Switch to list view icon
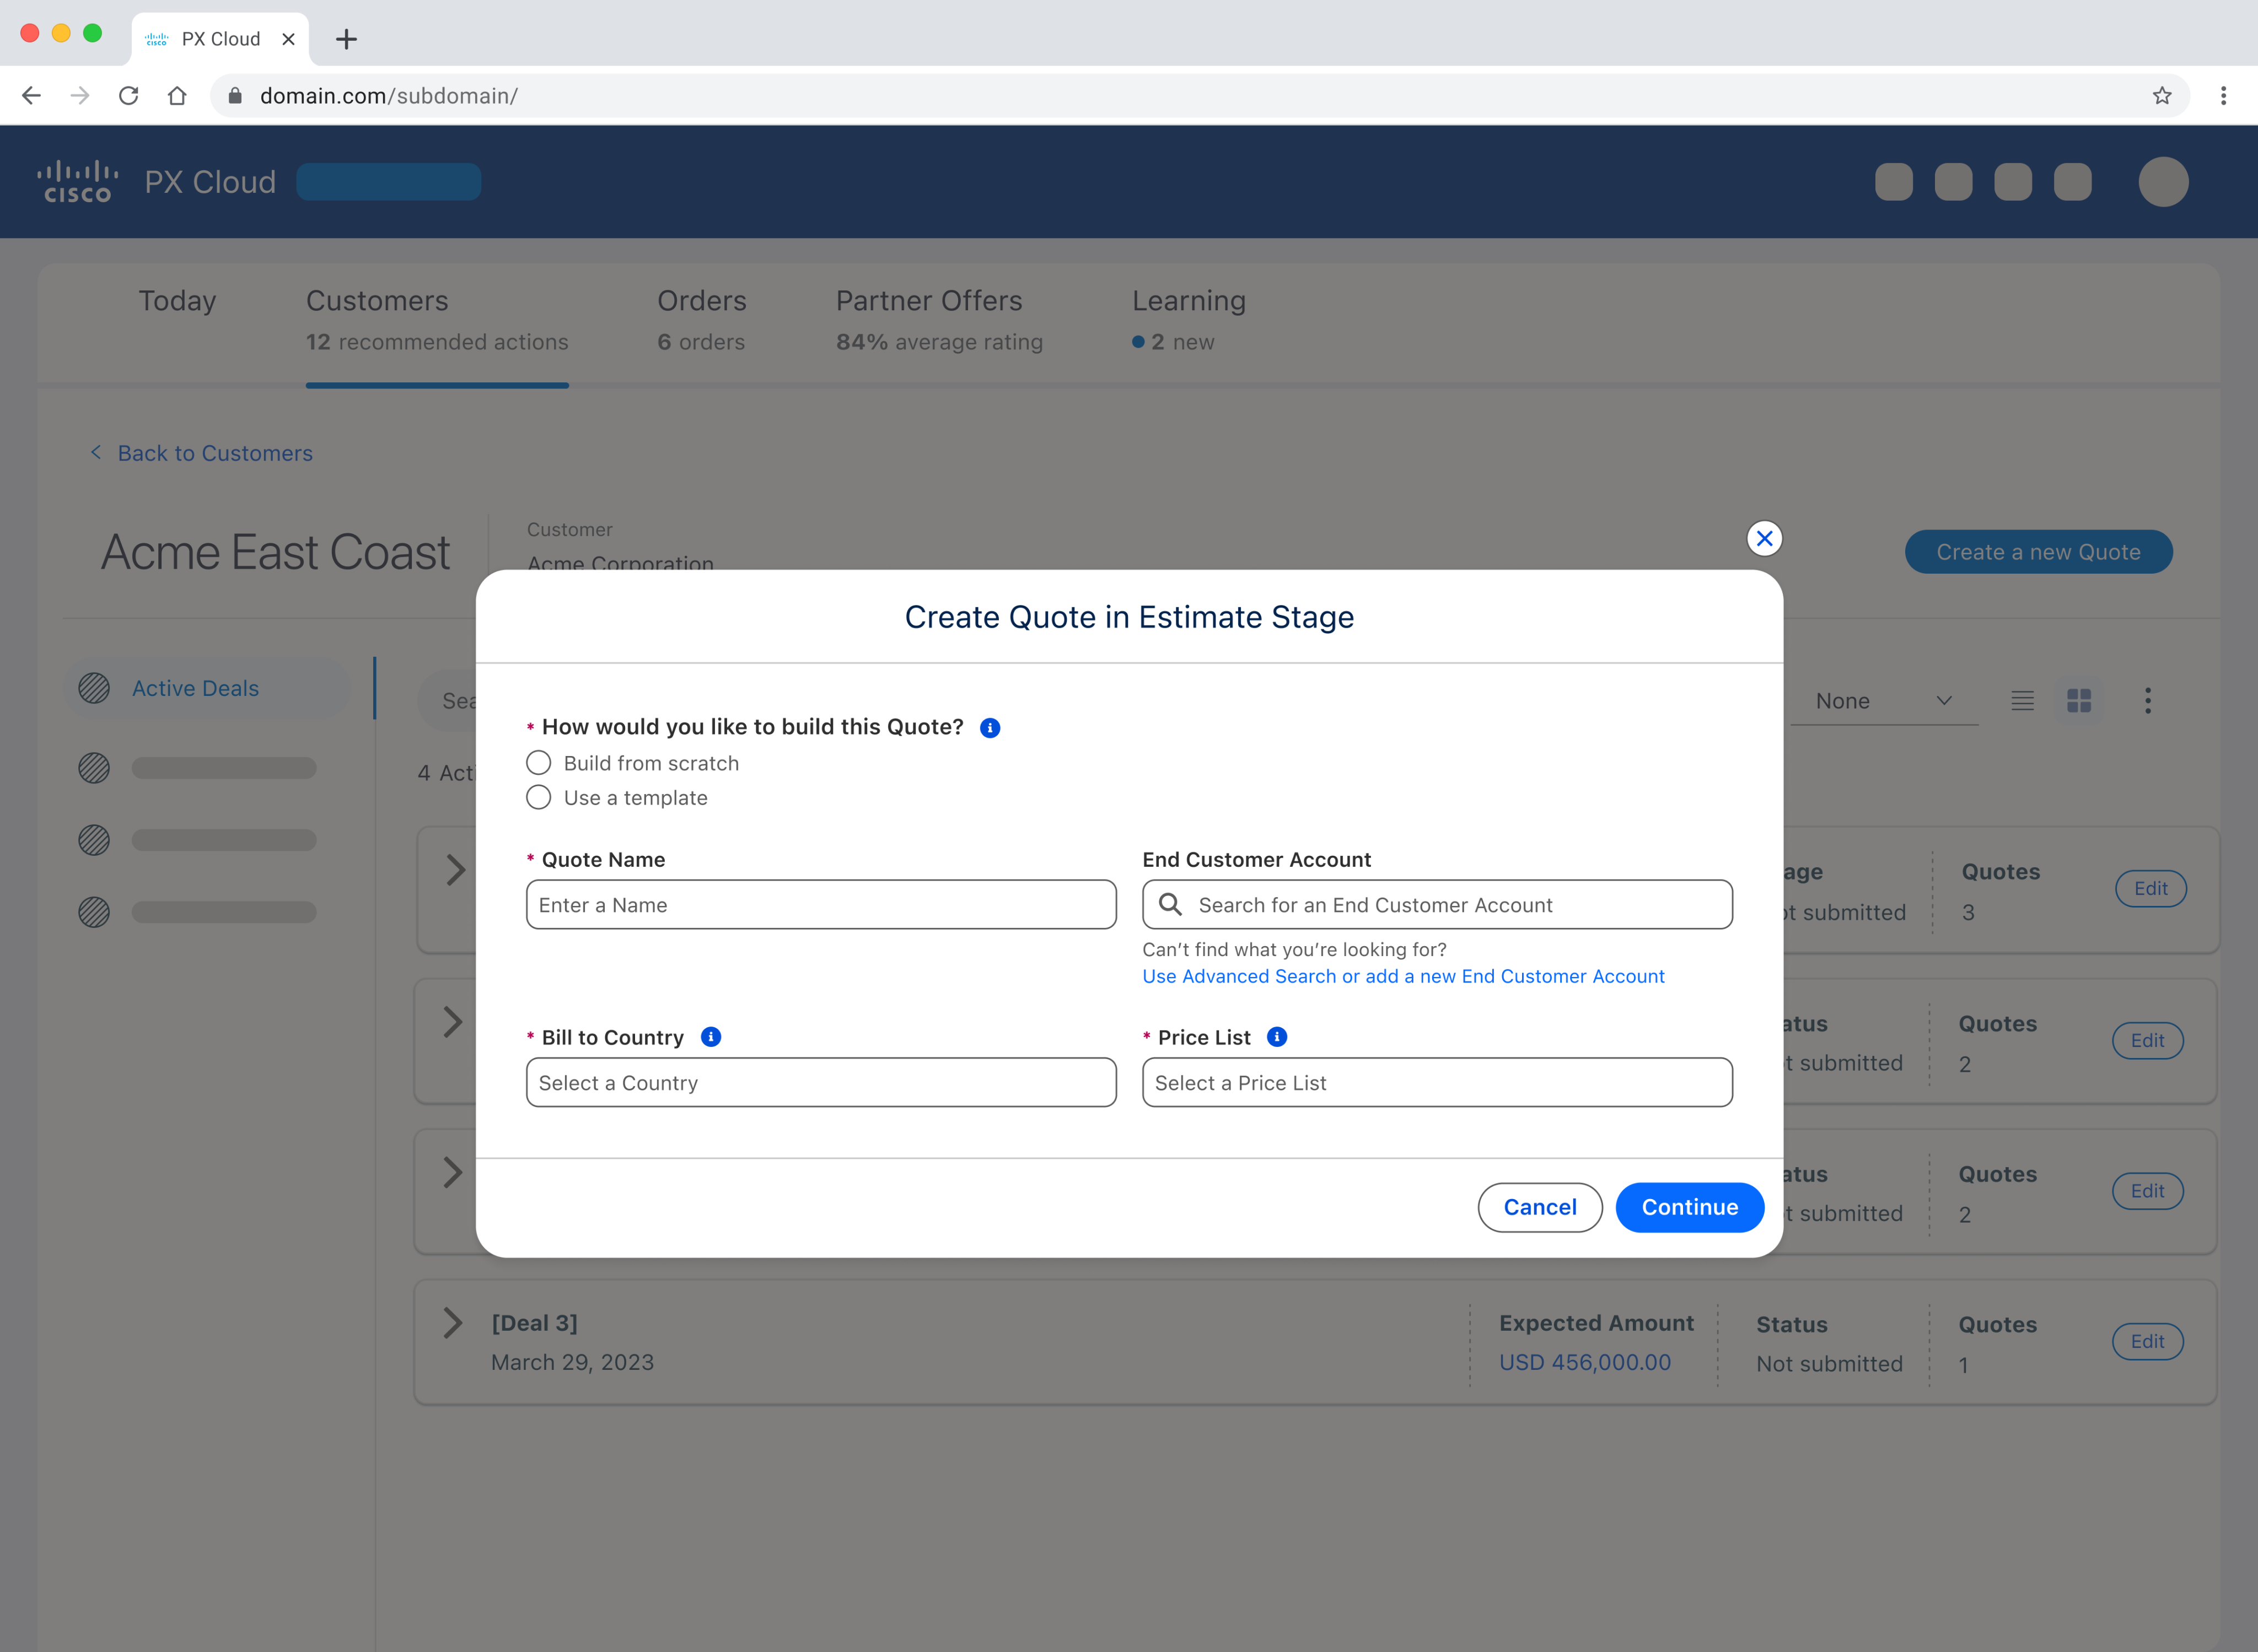Image resolution: width=2258 pixels, height=1652 pixels. [2022, 701]
